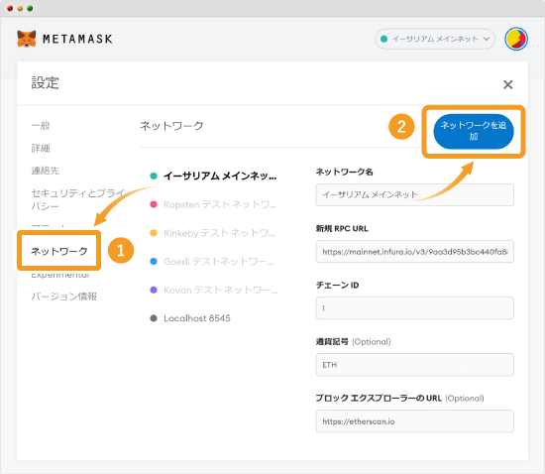
Task: Open the 詳細 settings tab
Action: point(41,148)
